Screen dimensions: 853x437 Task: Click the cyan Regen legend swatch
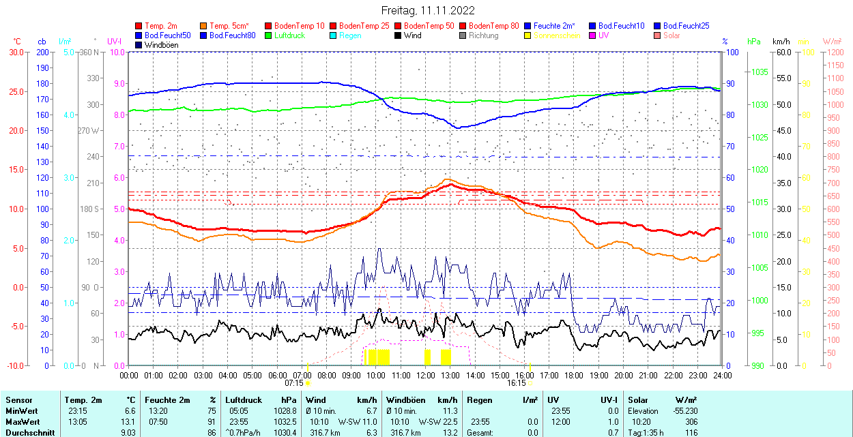[x=334, y=35]
